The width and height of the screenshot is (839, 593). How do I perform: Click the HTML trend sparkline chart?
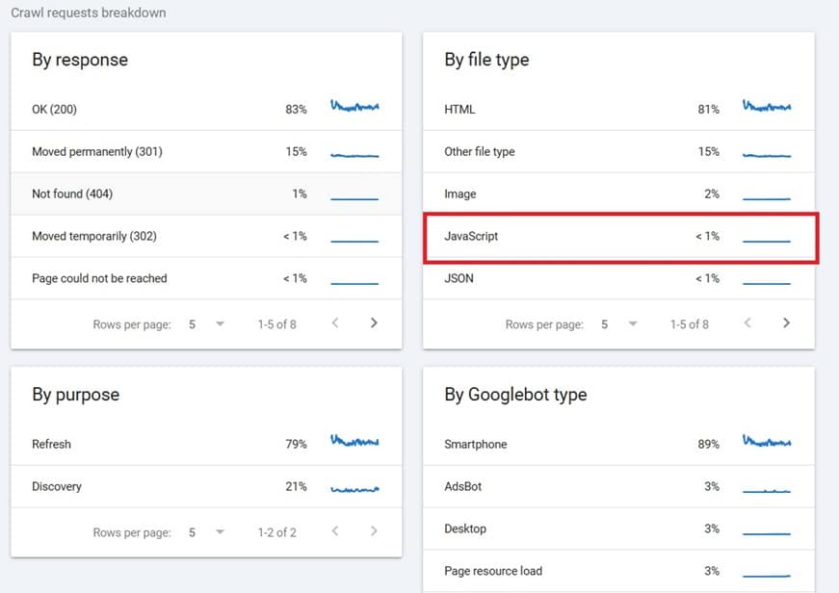[x=766, y=106]
